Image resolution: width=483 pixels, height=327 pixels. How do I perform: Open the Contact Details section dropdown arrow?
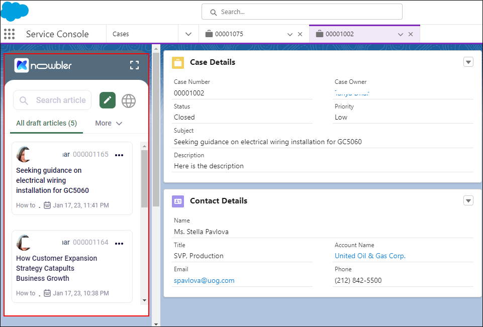[x=468, y=201]
